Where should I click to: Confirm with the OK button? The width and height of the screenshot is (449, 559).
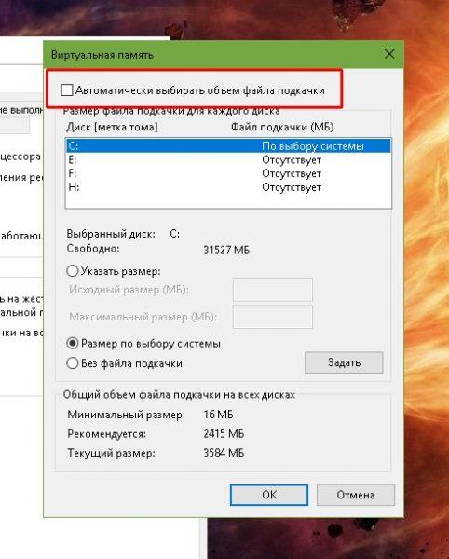(269, 495)
